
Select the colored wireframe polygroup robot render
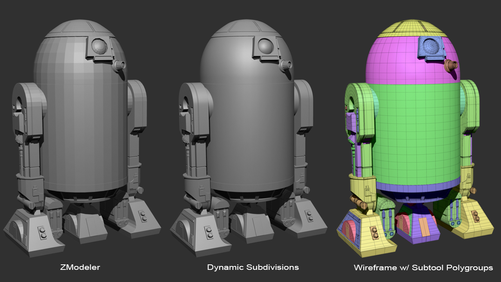(415, 138)
